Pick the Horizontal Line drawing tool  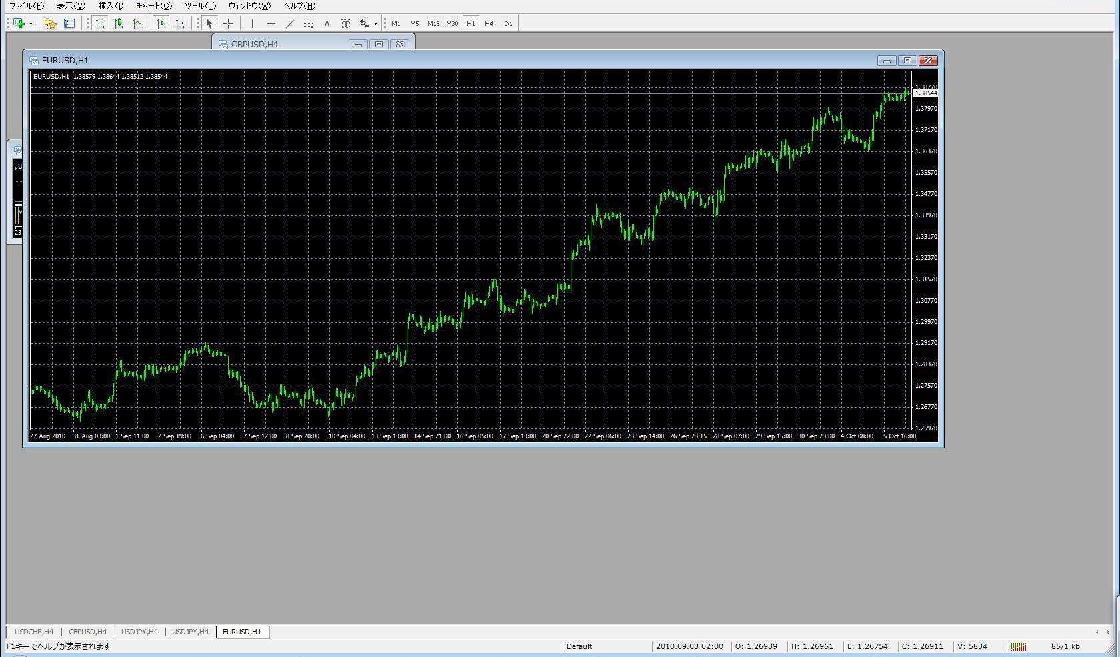point(271,23)
